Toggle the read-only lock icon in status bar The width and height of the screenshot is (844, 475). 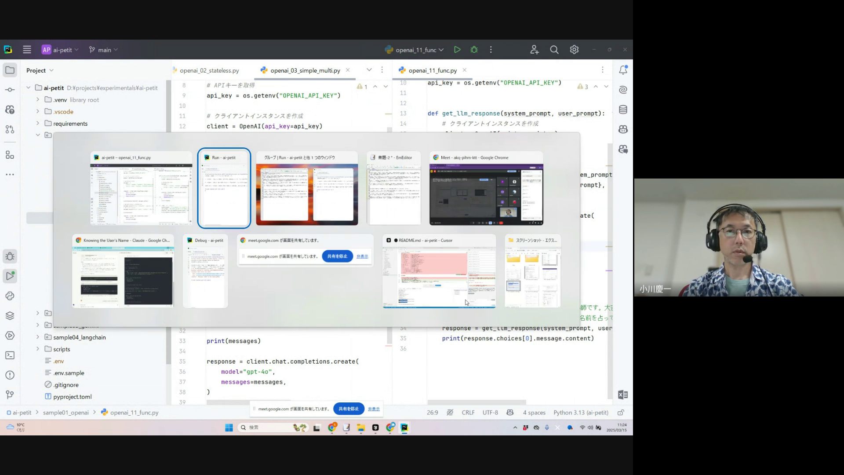click(621, 413)
